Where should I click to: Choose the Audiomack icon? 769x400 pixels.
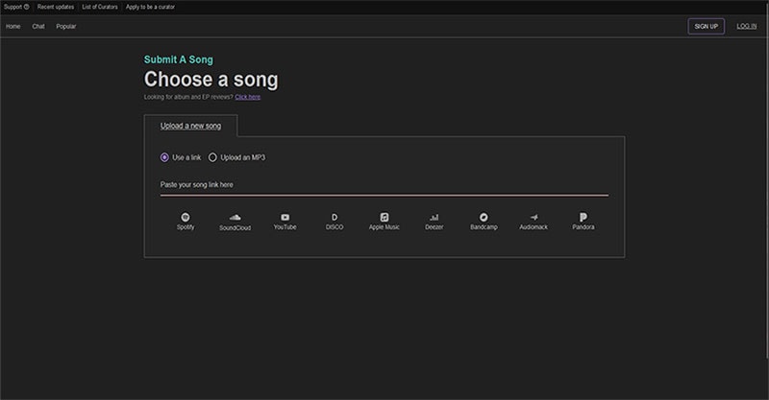pyautogui.click(x=533, y=217)
